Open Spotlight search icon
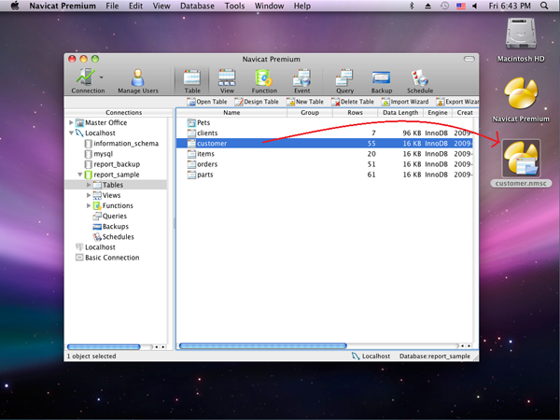 (x=544, y=6)
